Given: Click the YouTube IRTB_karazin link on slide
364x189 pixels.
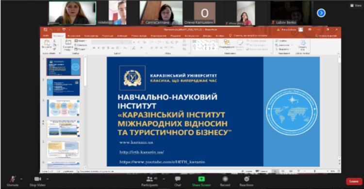Looking at the screenshot, I should point(162,162).
